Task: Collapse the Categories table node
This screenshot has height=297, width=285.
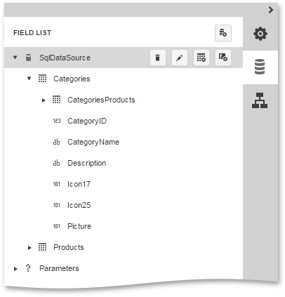Action: point(29,79)
